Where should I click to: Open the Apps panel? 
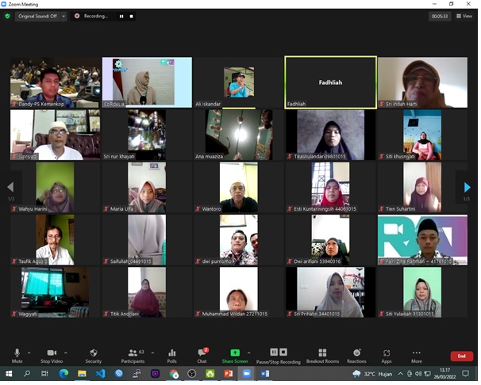click(387, 355)
